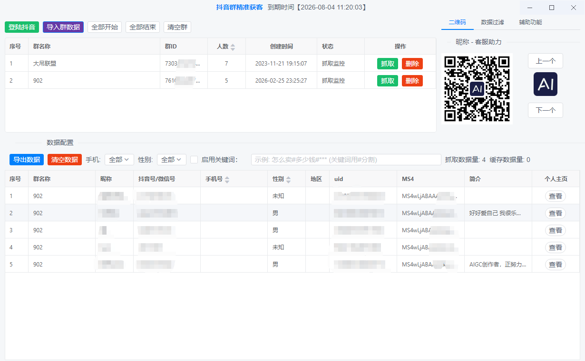Delete the 大吊联盟 group row
The width and height of the screenshot is (585, 361).
(x=412, y=64)
